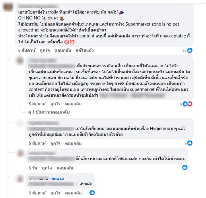Click ถูกใจ under the 5 วัน comment
Image resolution: width=206 pixels, height=198 pixels.
pos(47,168)
